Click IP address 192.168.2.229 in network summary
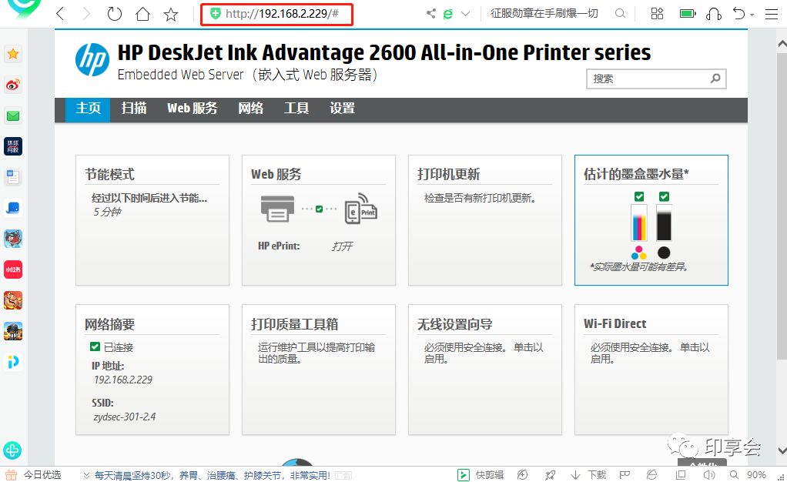This screenshot has width=787, height=482. 123,380
